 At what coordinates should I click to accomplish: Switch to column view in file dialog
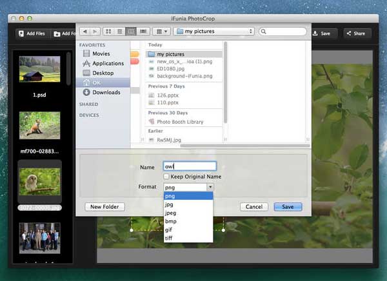point(131,32)
